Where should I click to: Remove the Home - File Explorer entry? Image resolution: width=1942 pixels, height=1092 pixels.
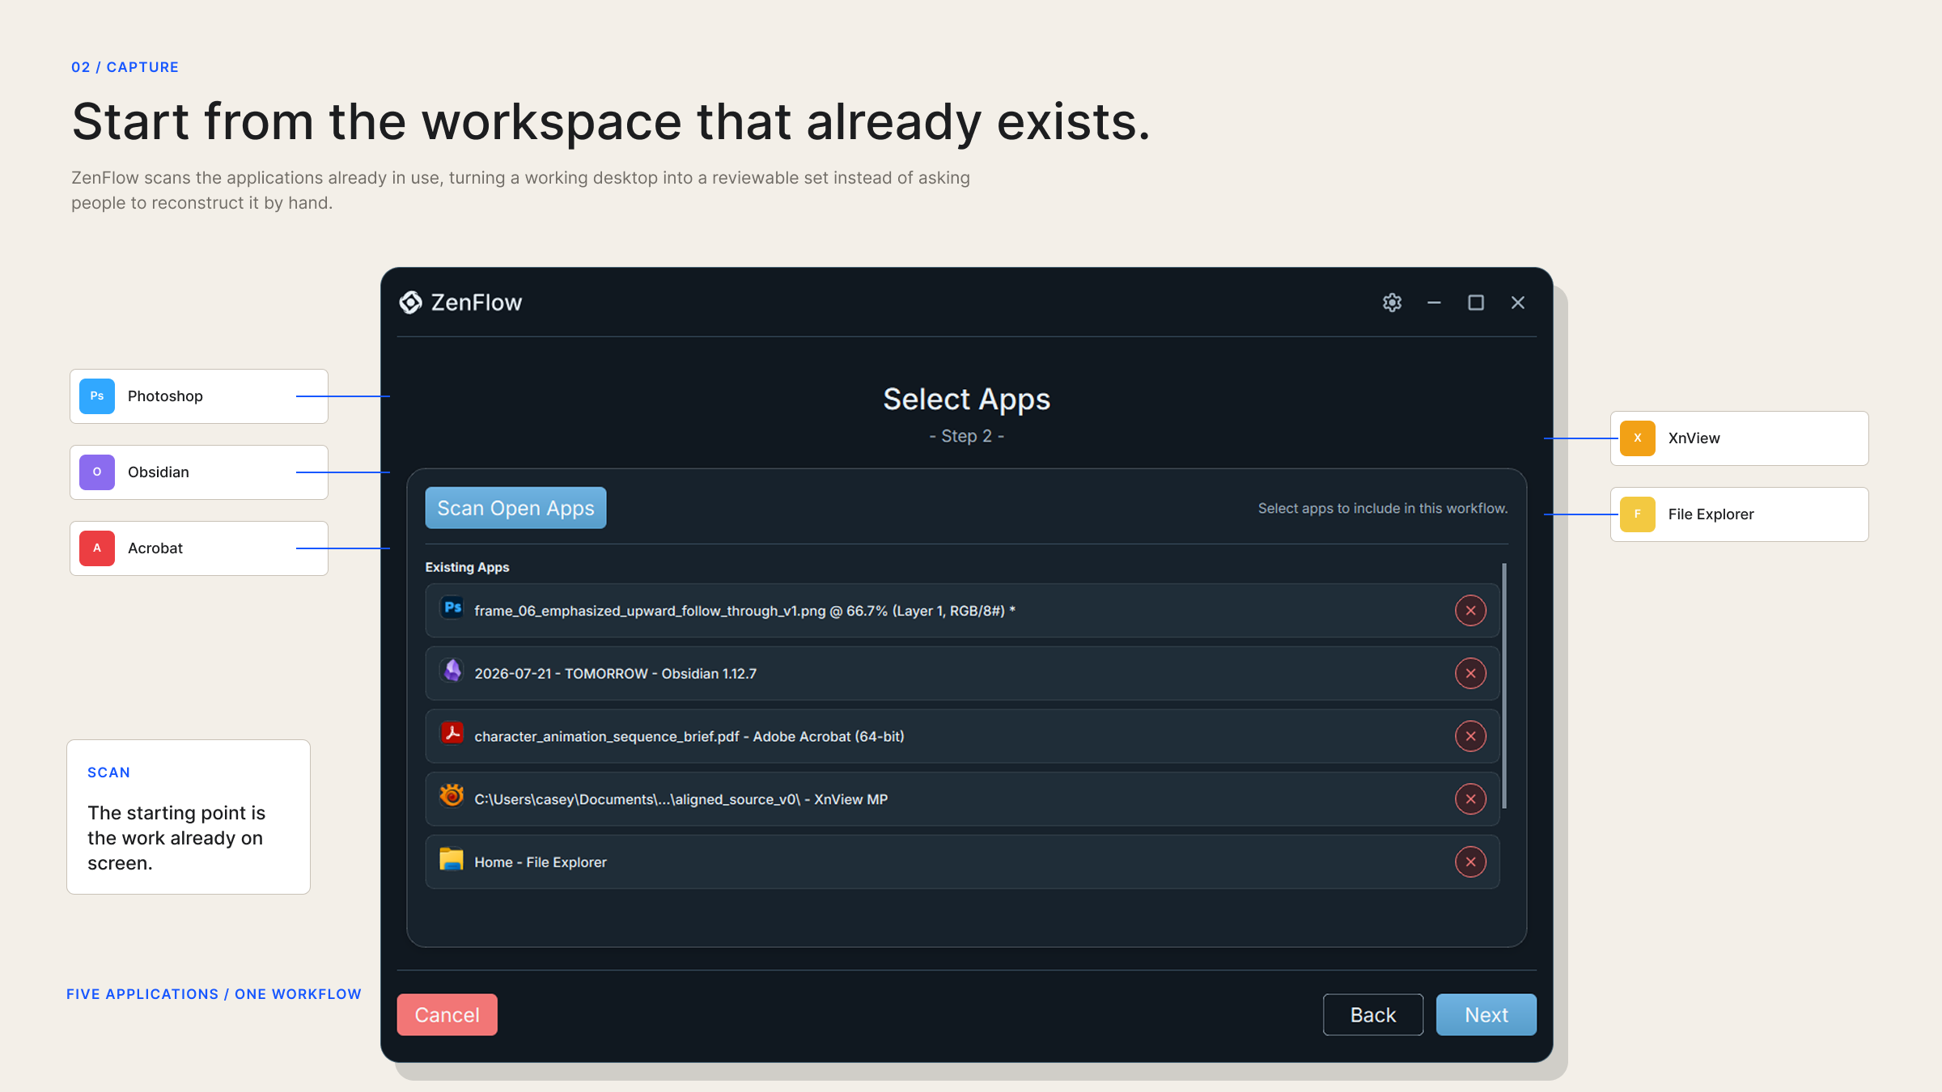(x=1470, y=862)
